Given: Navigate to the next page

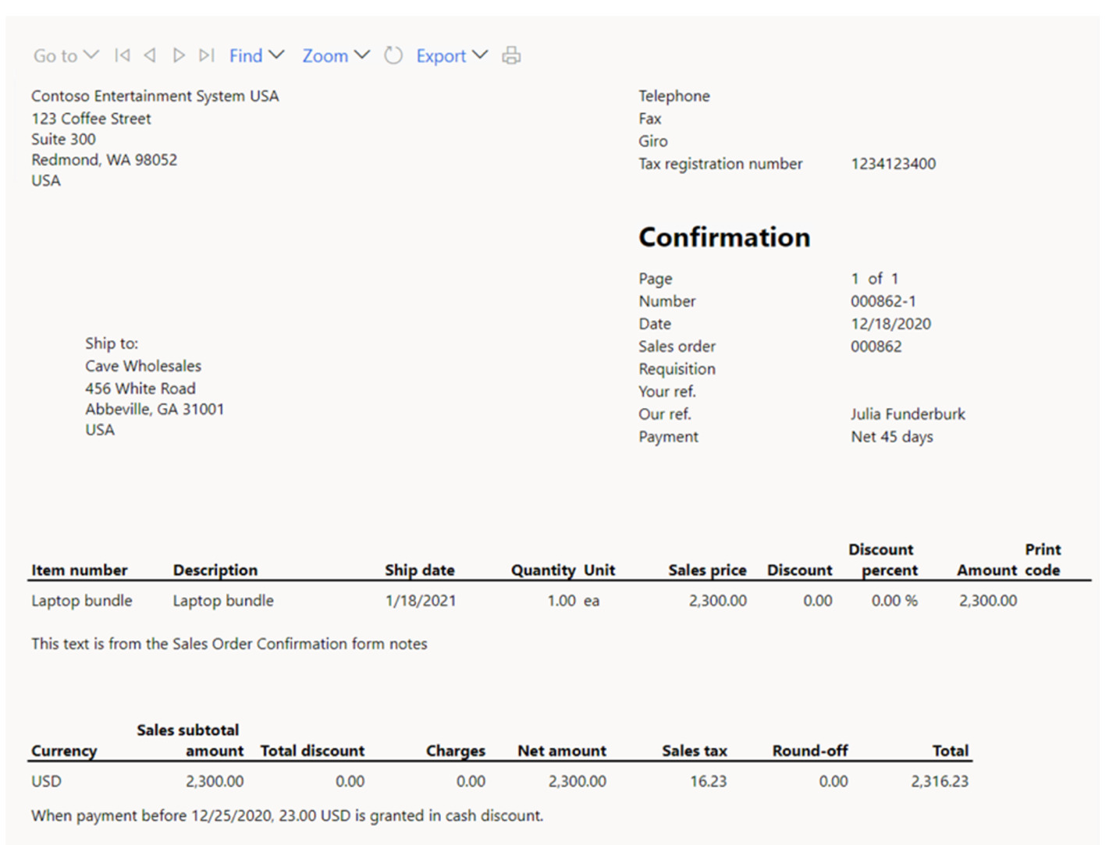Looking at the screenshot, I should (179, 55).
